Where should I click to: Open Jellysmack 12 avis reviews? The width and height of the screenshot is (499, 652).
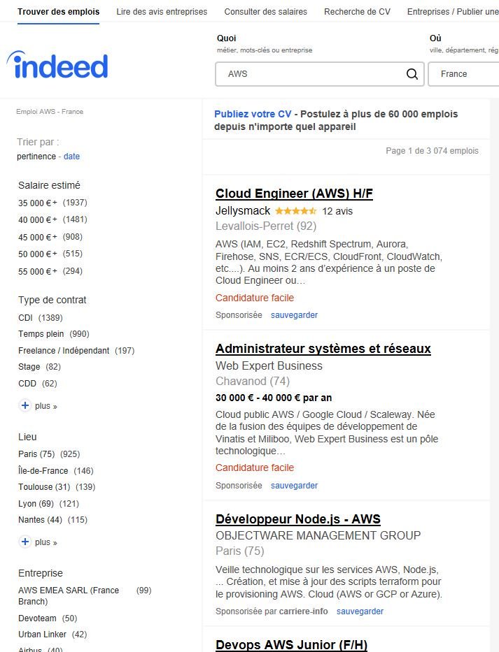point(337,211)
